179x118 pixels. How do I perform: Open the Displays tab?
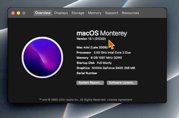[61, 13]
